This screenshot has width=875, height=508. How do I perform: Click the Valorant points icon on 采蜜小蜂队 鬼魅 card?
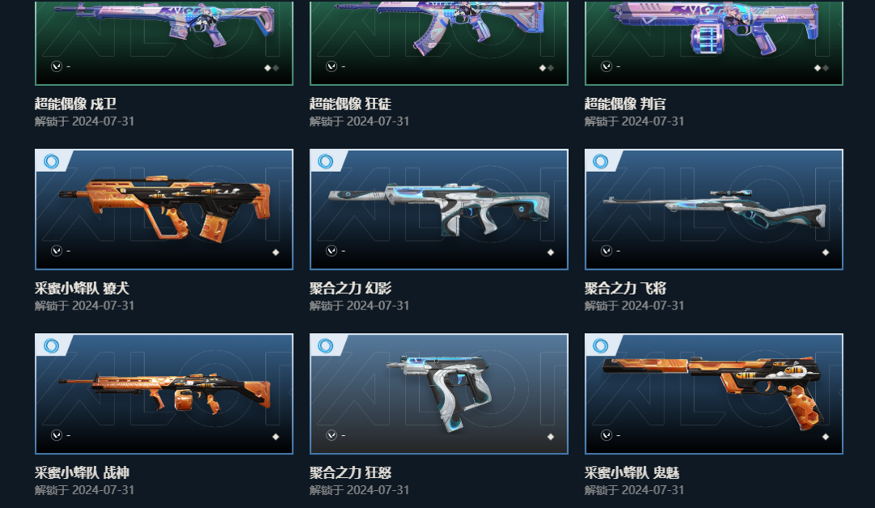607,435
